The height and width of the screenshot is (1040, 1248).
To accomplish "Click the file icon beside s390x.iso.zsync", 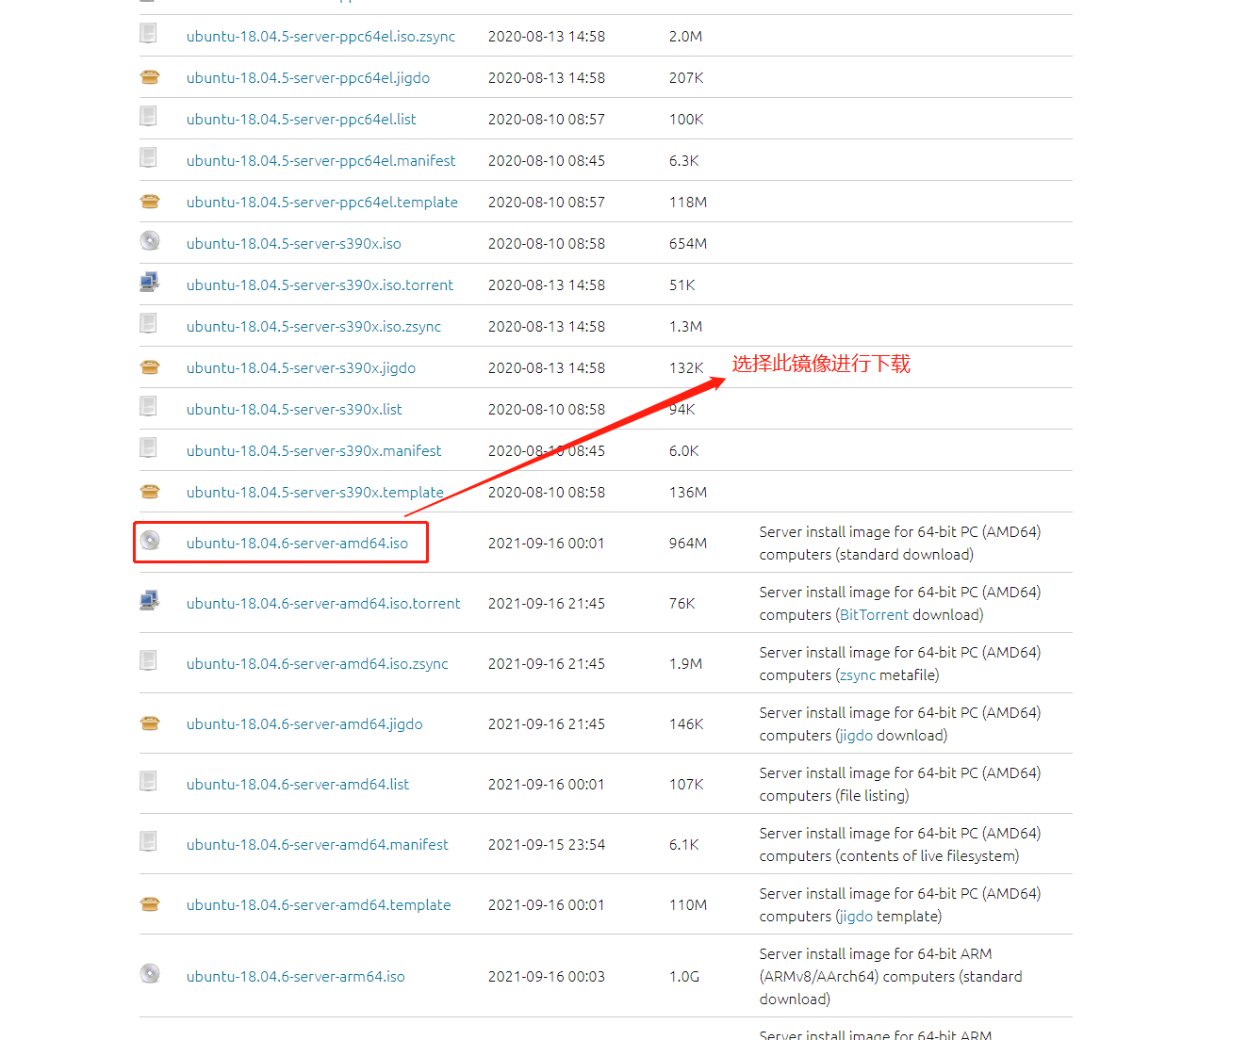I will 149,324.
